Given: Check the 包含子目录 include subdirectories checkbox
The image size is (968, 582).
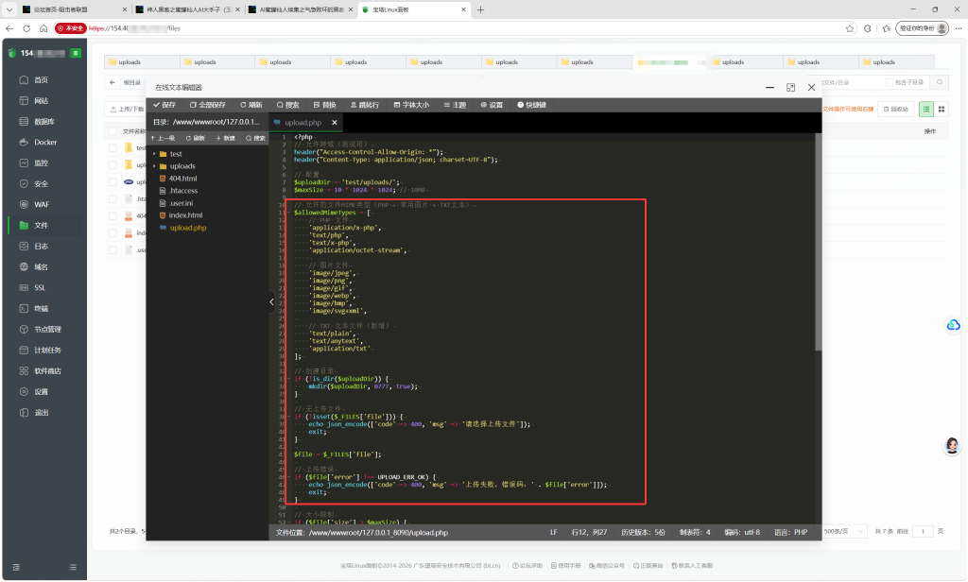Looking at the screenshot, I should (890, 82).
